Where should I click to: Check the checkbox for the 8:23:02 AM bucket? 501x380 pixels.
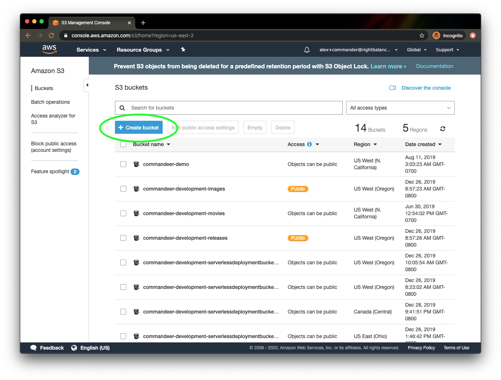point(123,287)
